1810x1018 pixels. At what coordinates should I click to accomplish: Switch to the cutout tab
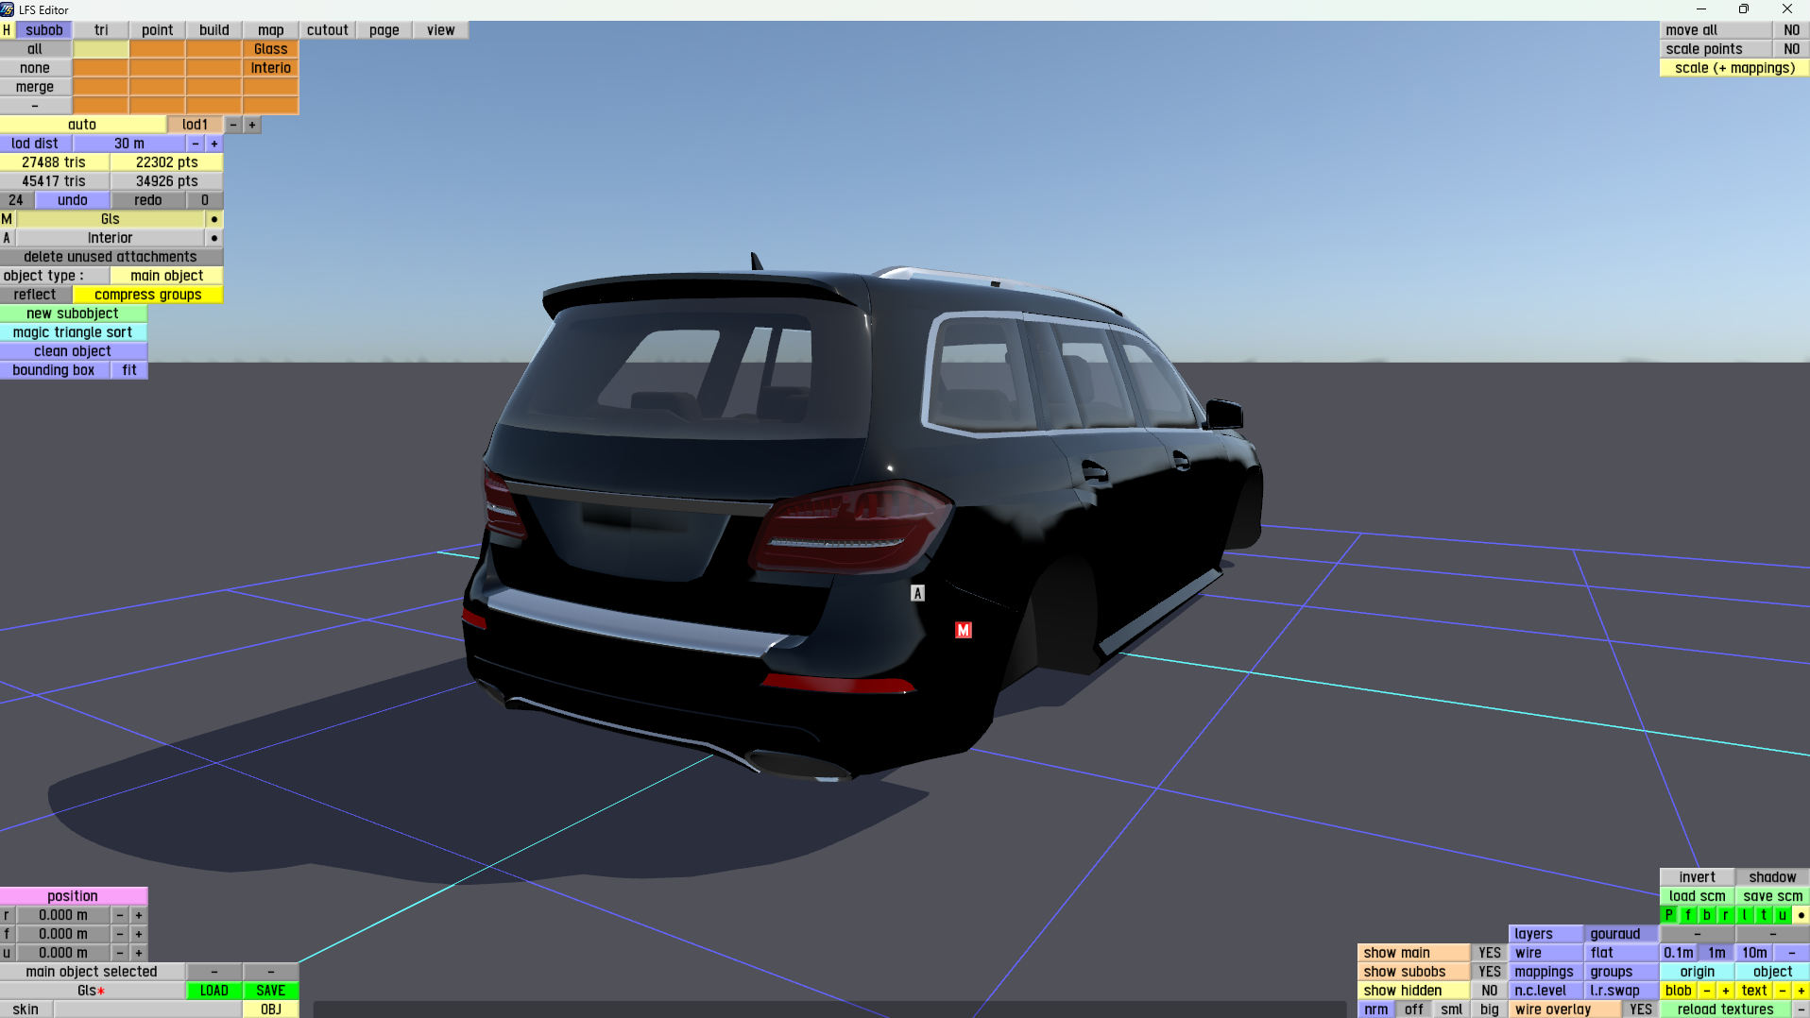pyautogui.click(x=328, y=30)
